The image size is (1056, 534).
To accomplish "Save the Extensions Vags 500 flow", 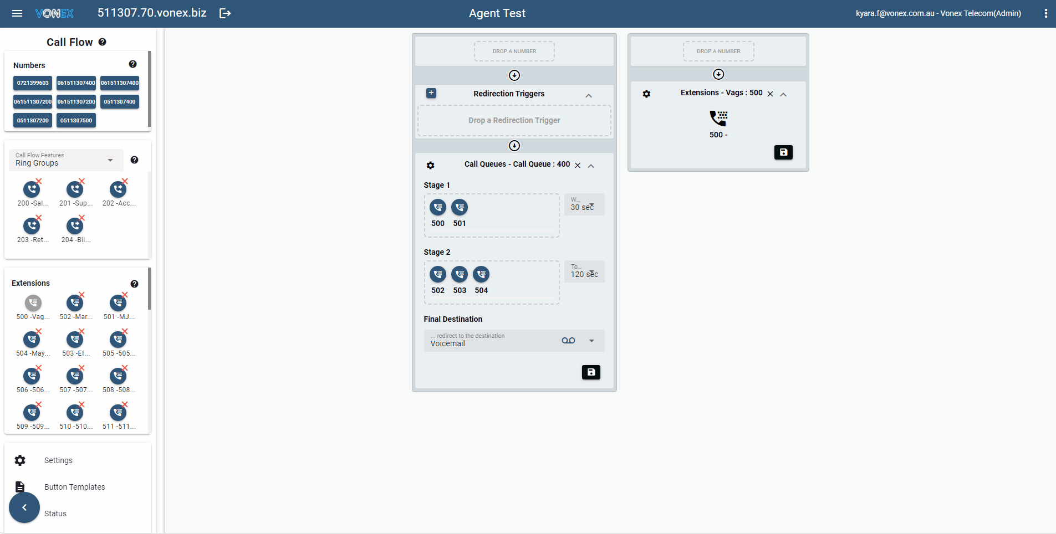I will (783, 152).
